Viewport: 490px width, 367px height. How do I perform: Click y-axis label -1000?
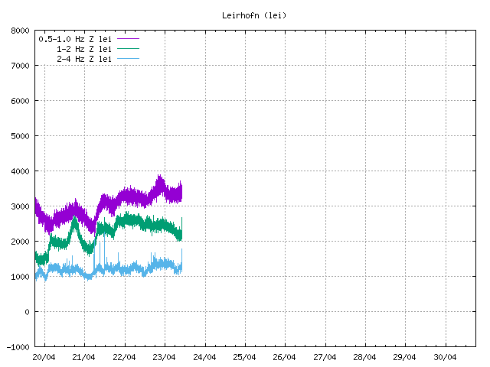coord(18,347)
